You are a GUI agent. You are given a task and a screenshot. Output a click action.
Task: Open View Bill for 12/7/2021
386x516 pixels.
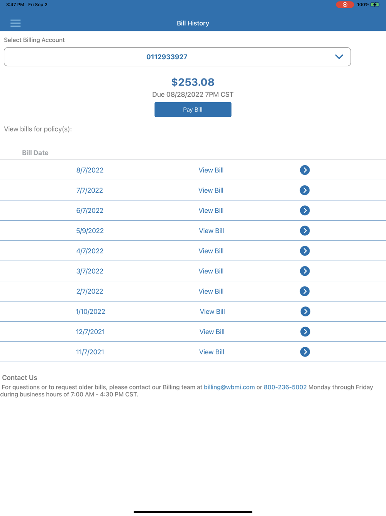pyautogui.click(x=212, y=331)
